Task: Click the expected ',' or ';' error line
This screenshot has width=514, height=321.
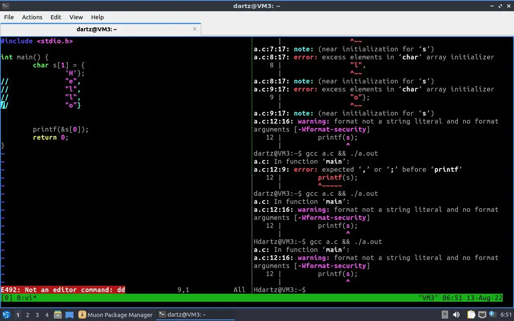Action: 358,169
